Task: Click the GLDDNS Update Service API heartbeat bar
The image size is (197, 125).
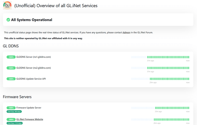Action: pyautogui.click(x=160, y=79)
